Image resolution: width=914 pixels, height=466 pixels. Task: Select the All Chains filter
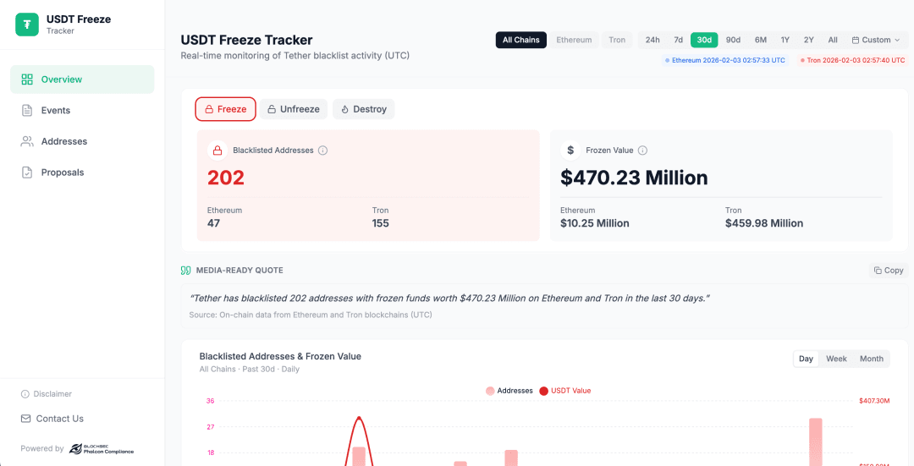click(520, 40)
